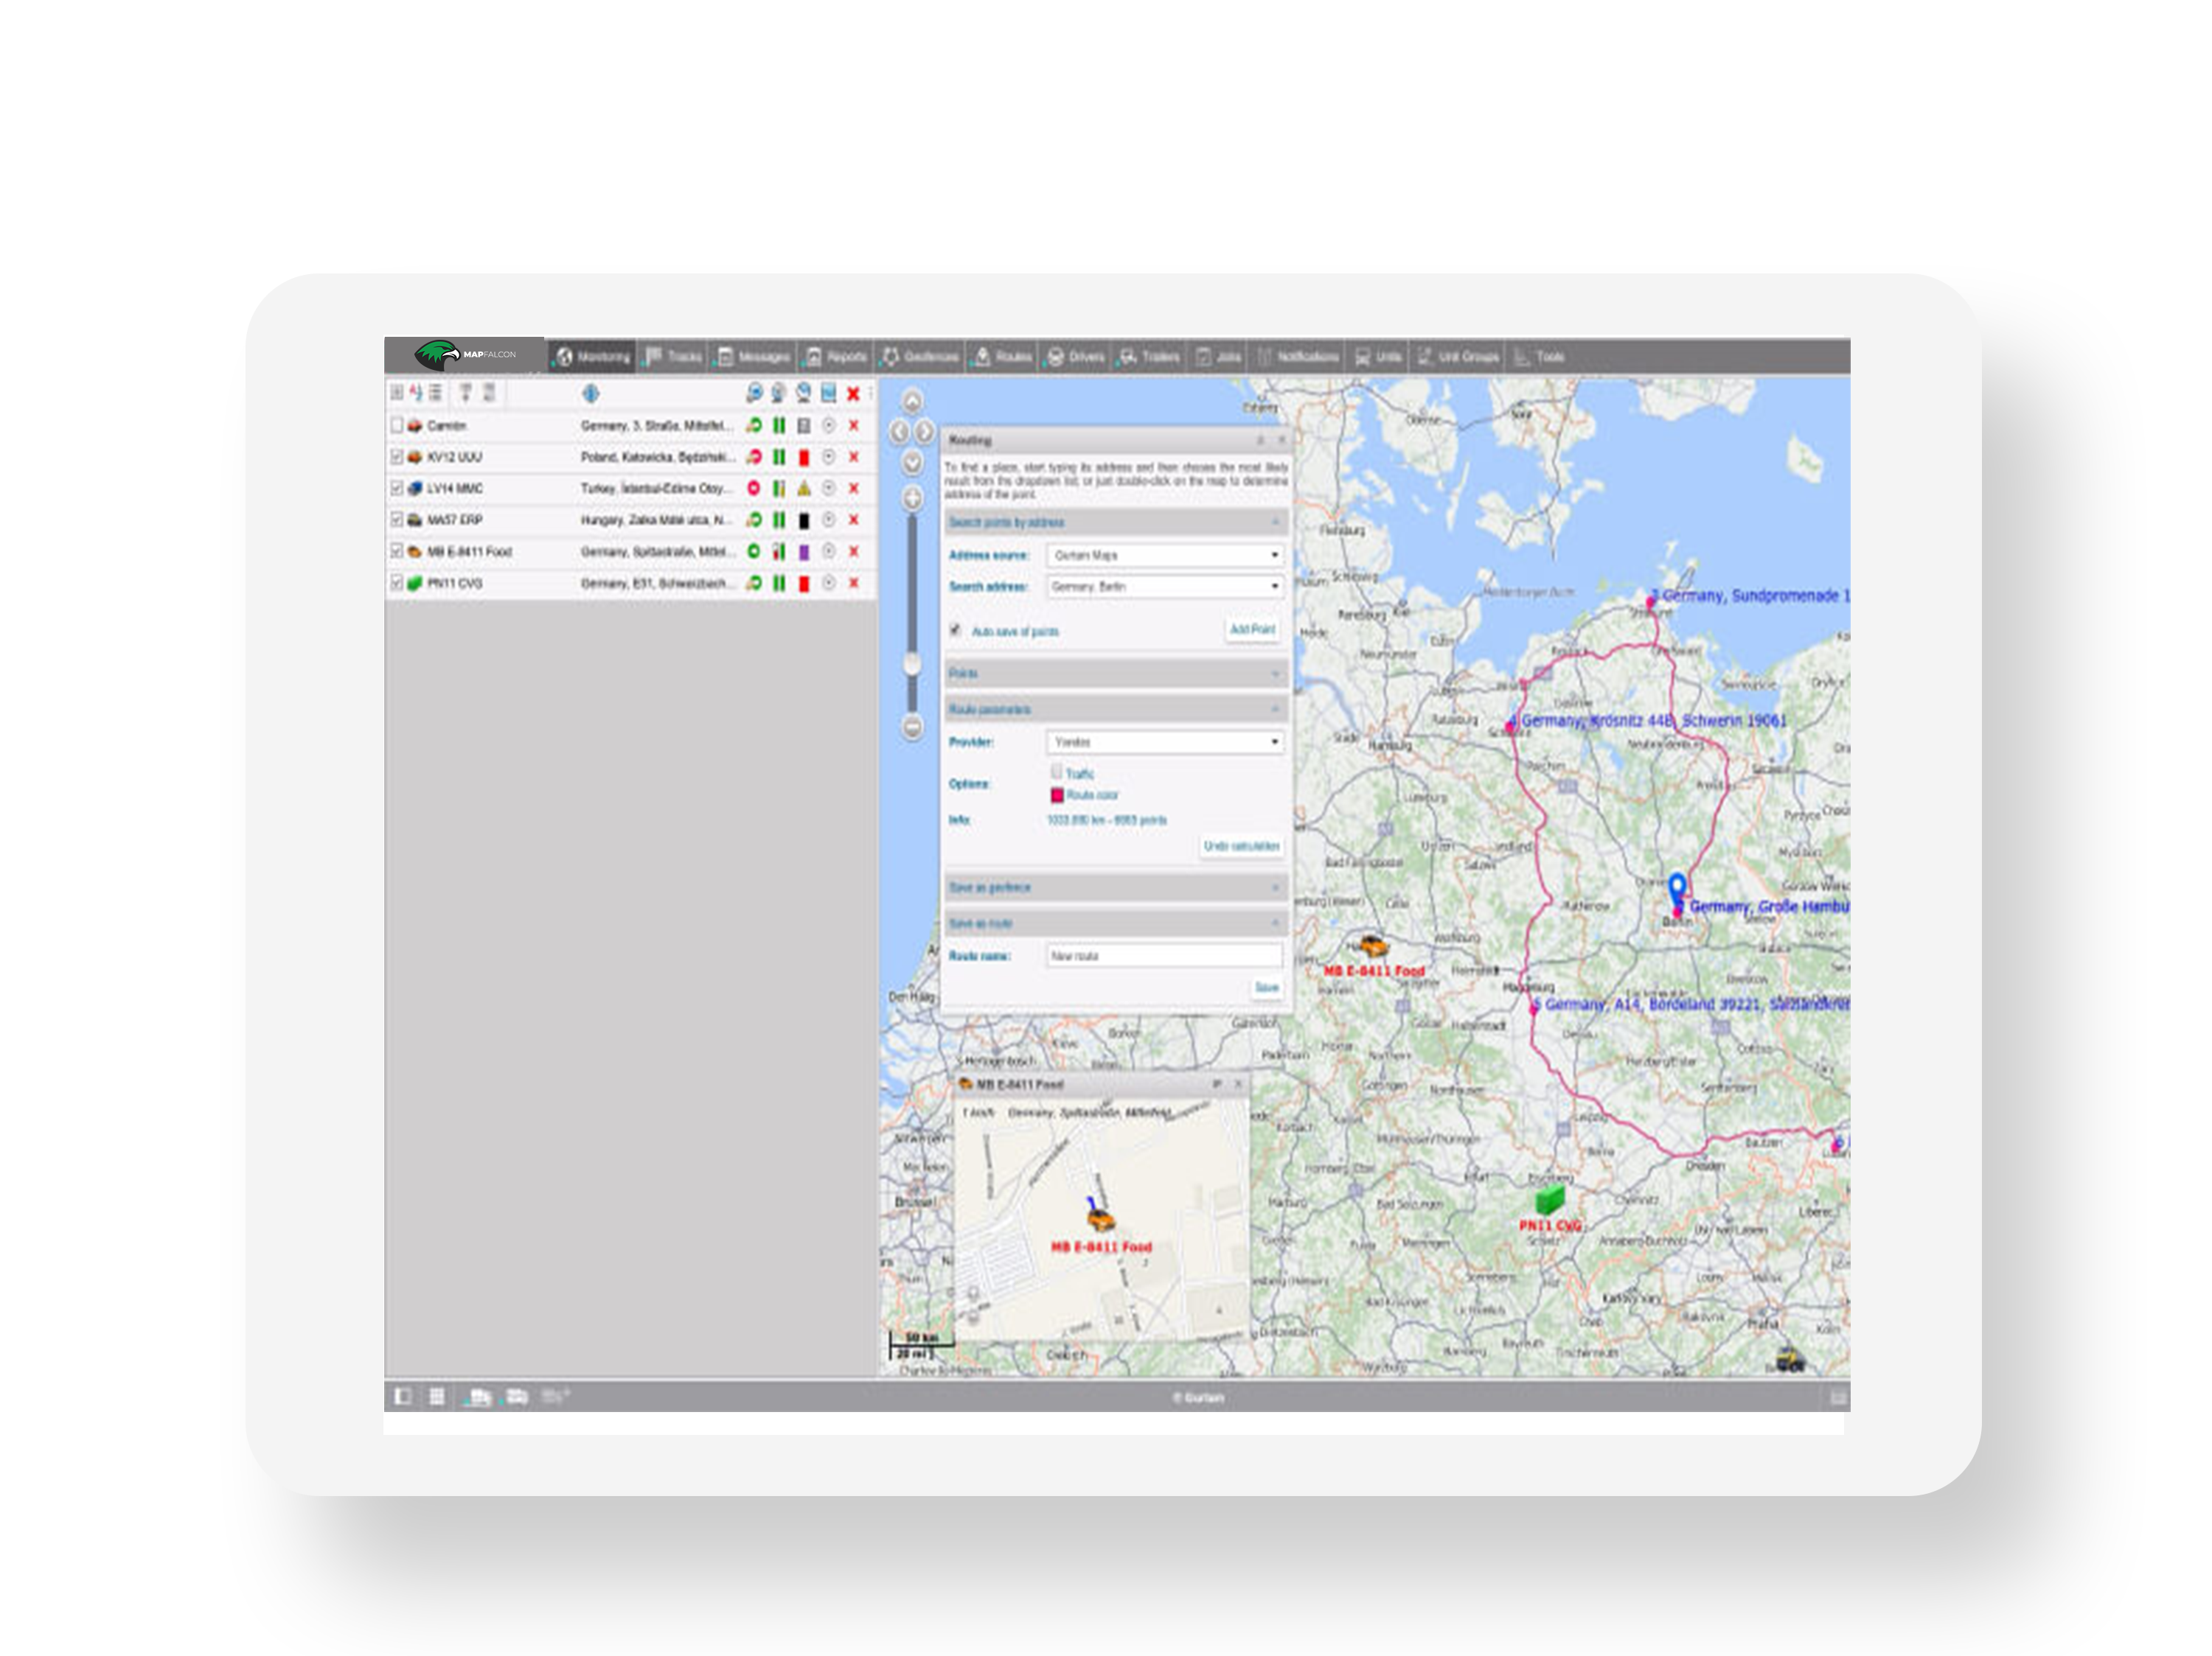The width and height of the screenshot is (2212, 1656).
Task: Click the select-all units header checkbox icon
Action: (397, 393)
